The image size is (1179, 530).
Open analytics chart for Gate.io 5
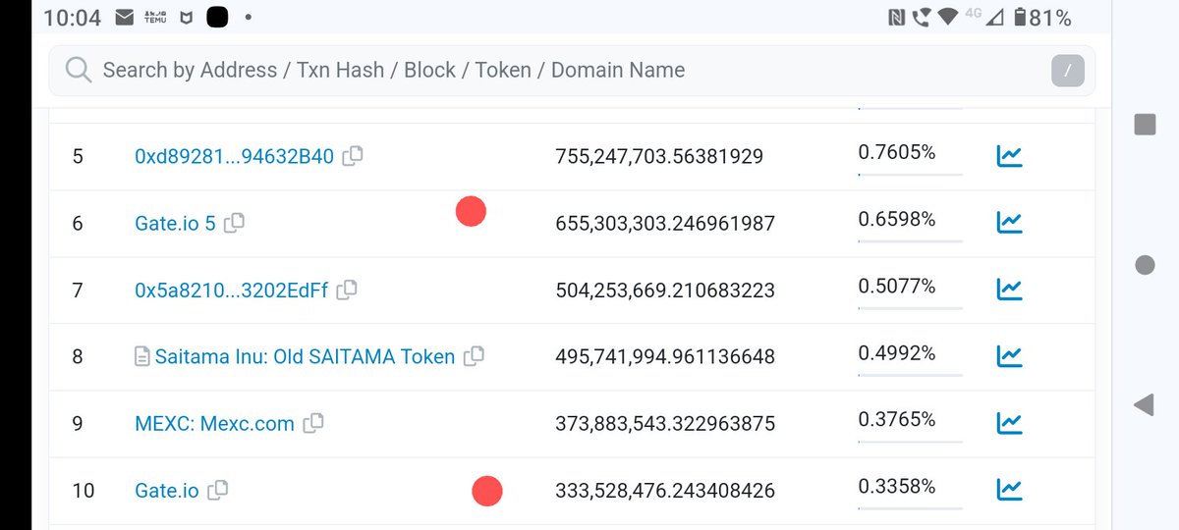click(1010, 223)
